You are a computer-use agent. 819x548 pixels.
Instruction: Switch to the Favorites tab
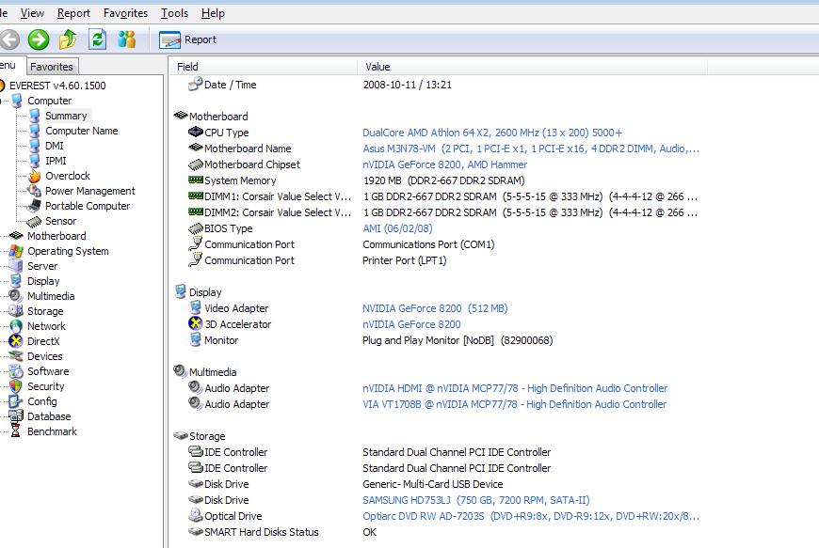51,67
